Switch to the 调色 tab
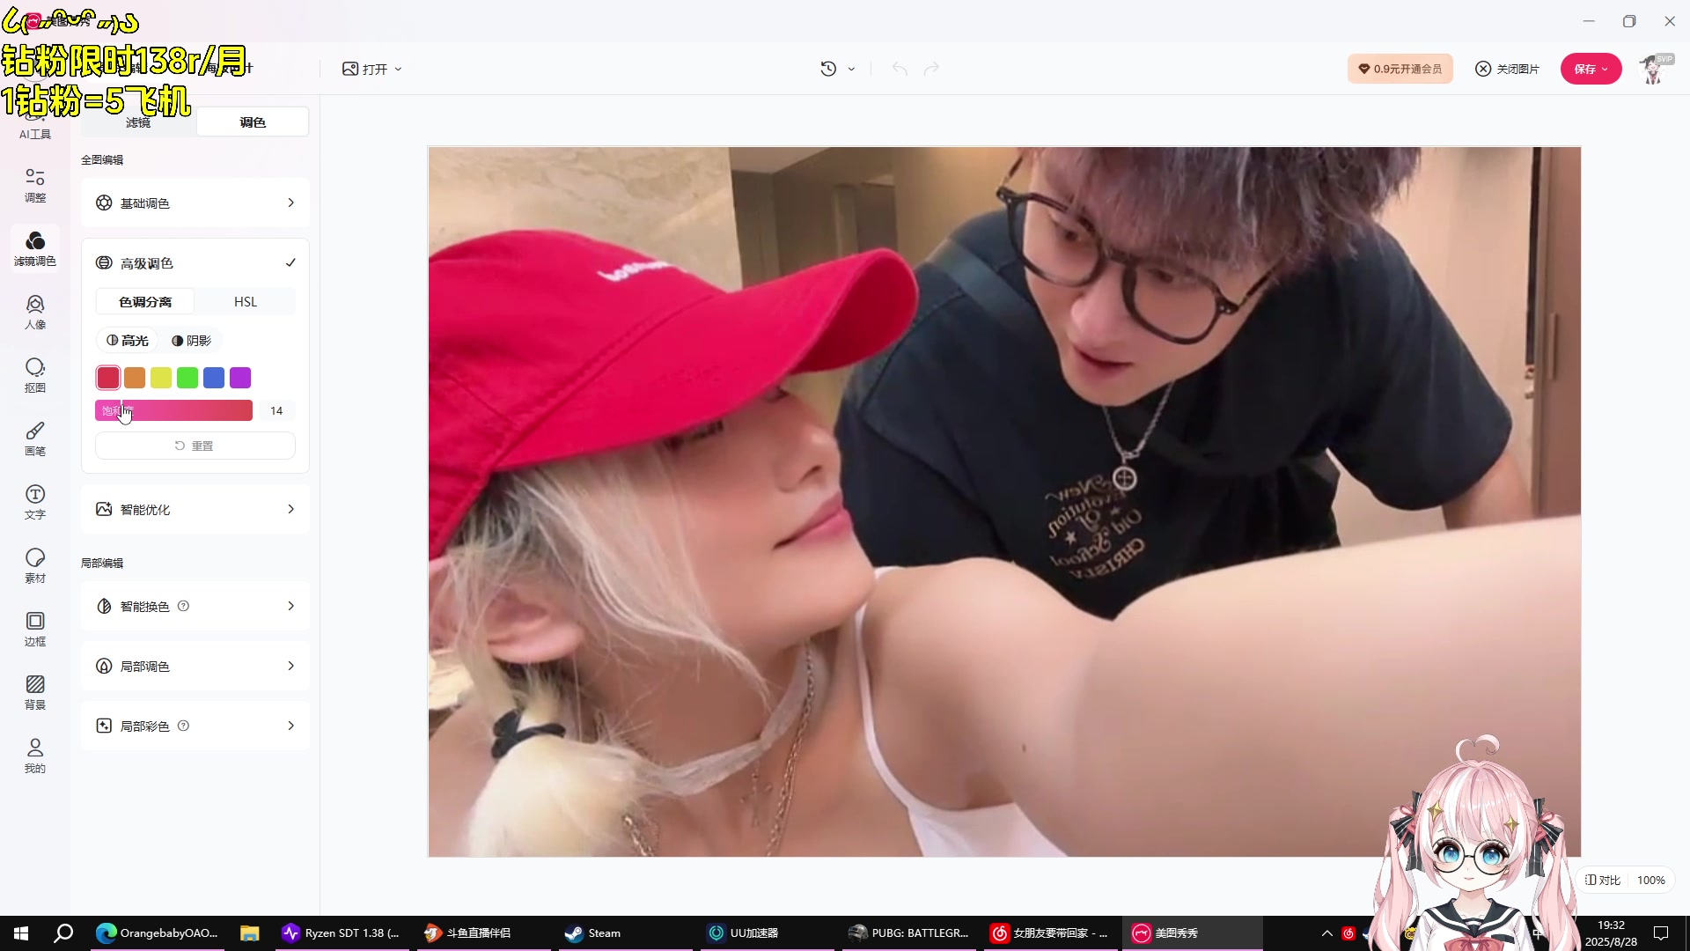Screen dimensions: 1690x951 (253, 122)
